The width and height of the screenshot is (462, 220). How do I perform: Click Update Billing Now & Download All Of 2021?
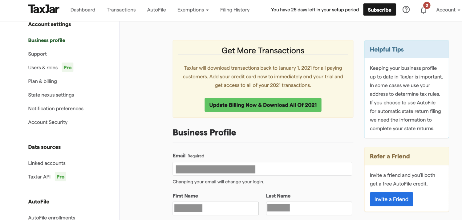263,105
